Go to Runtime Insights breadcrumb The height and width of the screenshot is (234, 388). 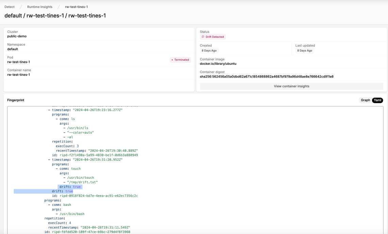[x=39, y=7]
